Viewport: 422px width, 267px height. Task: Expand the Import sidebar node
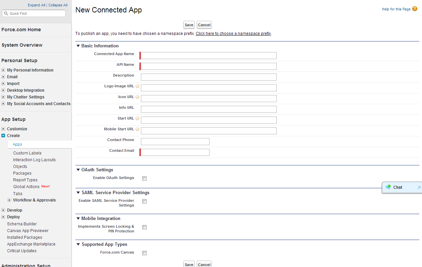click(3, 84)
